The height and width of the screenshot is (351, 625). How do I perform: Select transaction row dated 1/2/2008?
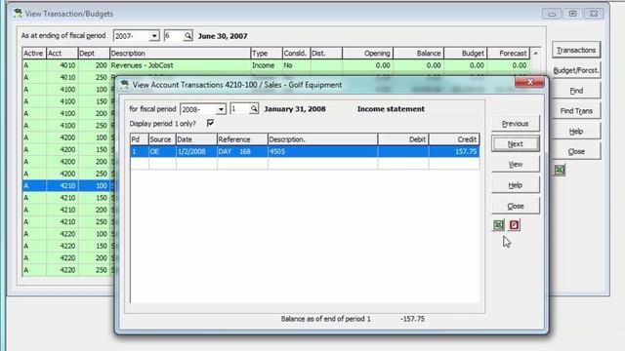(x=305, y=152)
